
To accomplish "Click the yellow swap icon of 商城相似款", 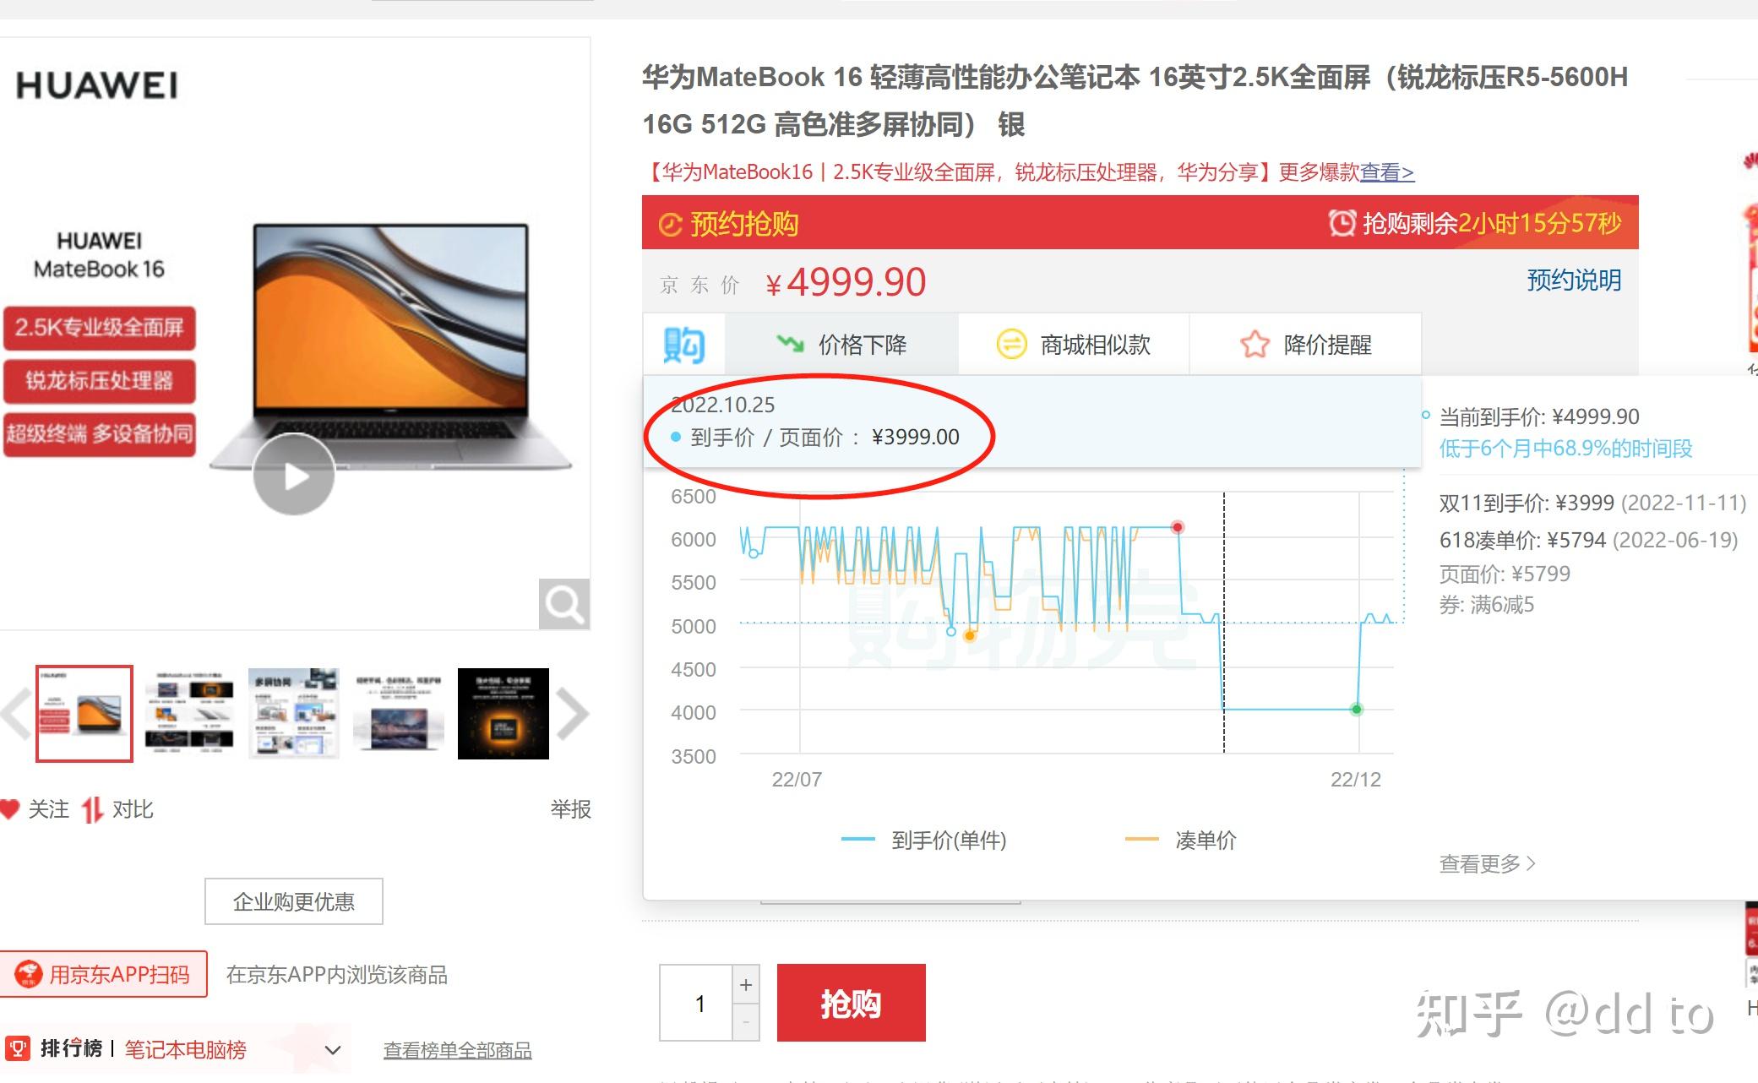I will (1012, 345).
